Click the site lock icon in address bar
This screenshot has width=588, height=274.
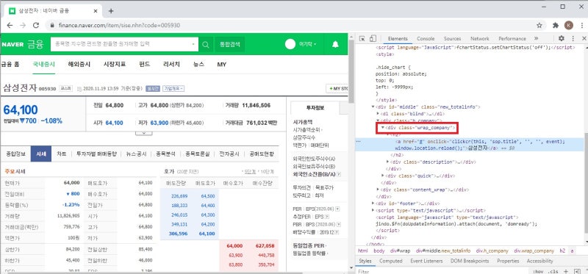tap(52, 25)
